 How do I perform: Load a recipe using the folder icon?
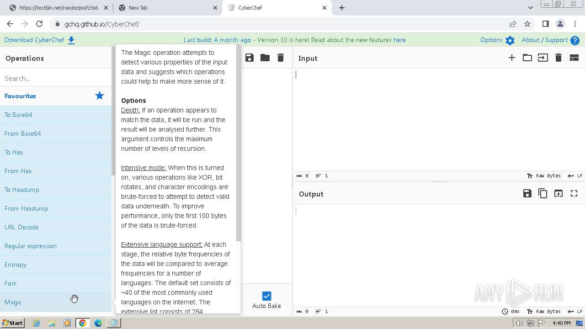[x=265, y=58]
